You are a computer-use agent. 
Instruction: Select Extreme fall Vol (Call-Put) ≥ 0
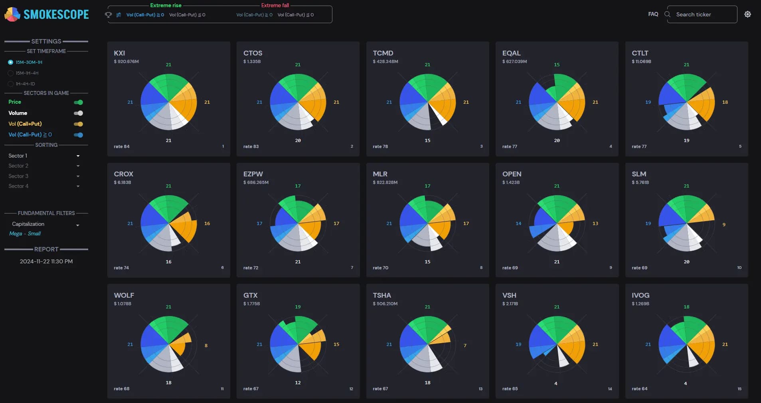point(254,15)
